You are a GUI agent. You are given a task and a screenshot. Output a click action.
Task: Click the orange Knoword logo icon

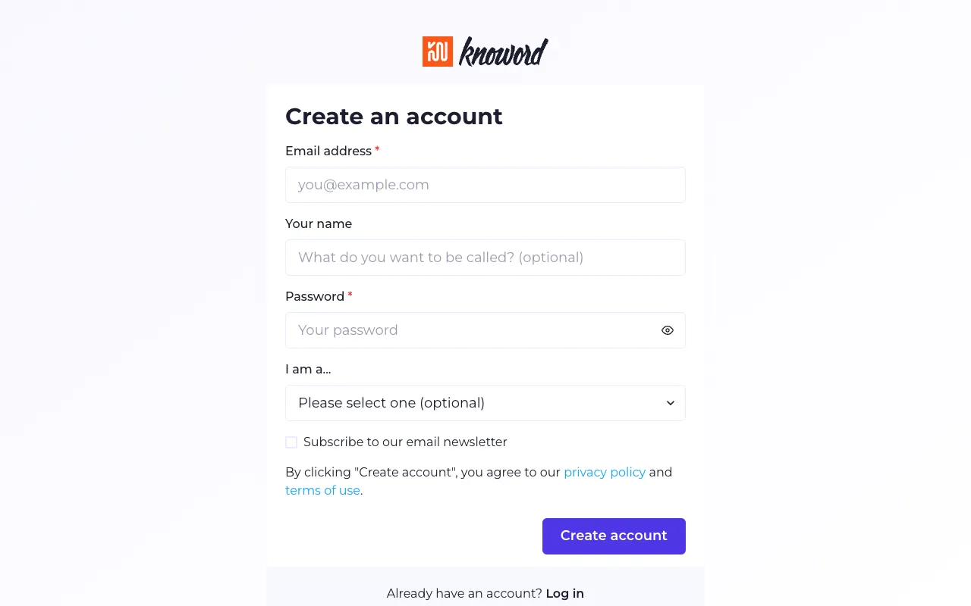(437, 52)
